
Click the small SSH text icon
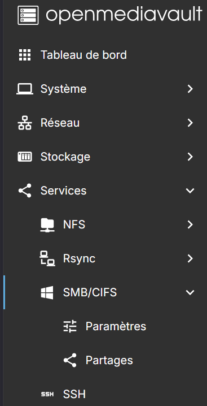[47, 394]
